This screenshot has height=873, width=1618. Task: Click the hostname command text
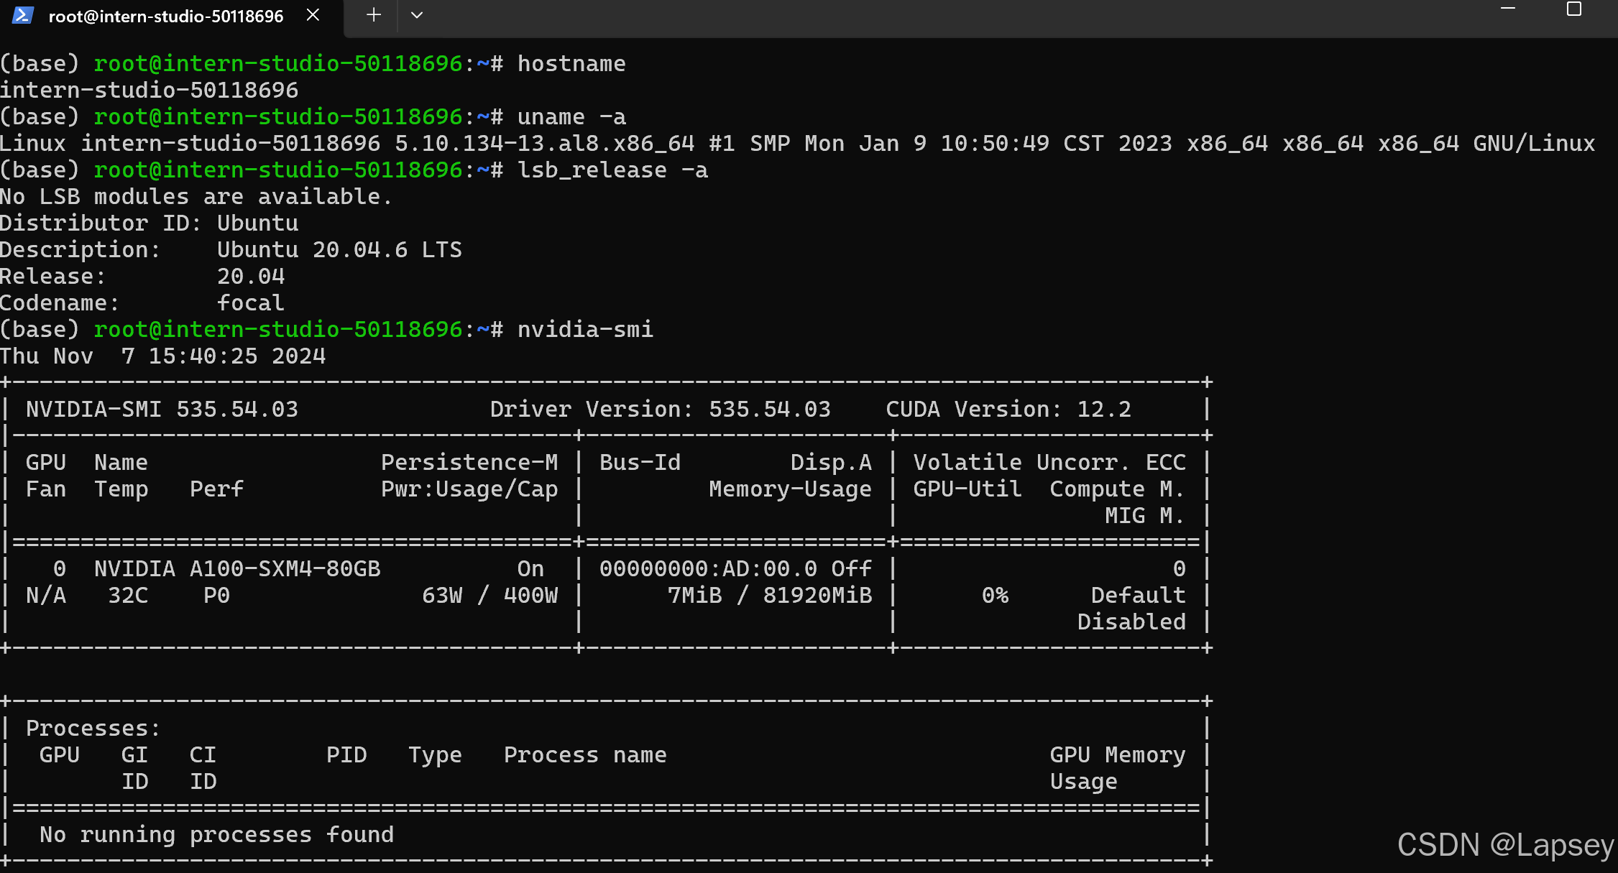click(571, 64)
